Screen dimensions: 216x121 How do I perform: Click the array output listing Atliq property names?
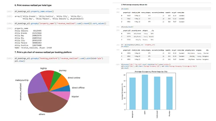pyautogui.click(x=49, y=18)
